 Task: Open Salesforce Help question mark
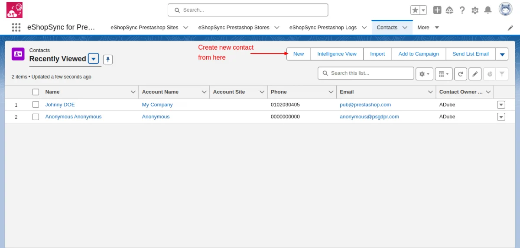click(462, 10)
